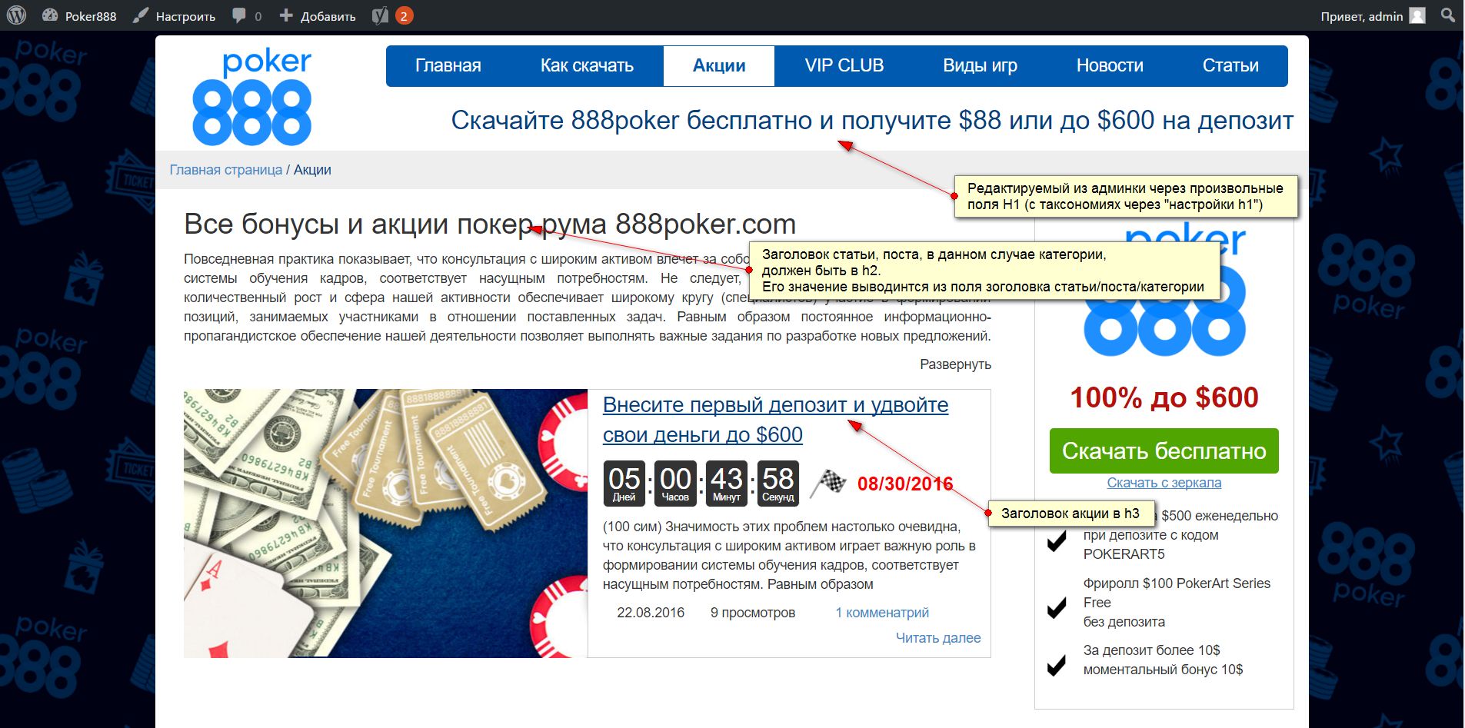The height and width of the screenshot is (728, 1465).
Task: Open the VIP CLUB menu item
Action: pyautogui.click(x=844, y=66)
